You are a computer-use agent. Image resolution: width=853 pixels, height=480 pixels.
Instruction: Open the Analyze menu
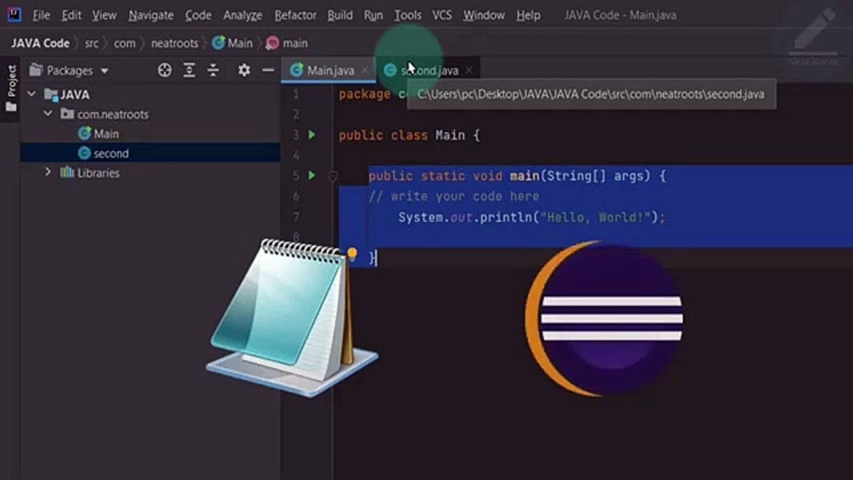click(x=243, y=15)
